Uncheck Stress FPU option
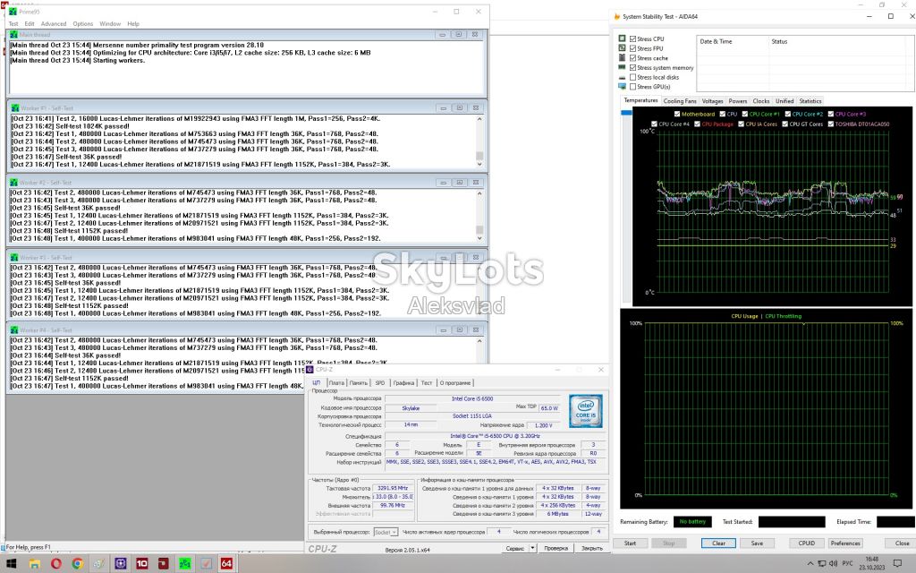 (x=632, y=48)
